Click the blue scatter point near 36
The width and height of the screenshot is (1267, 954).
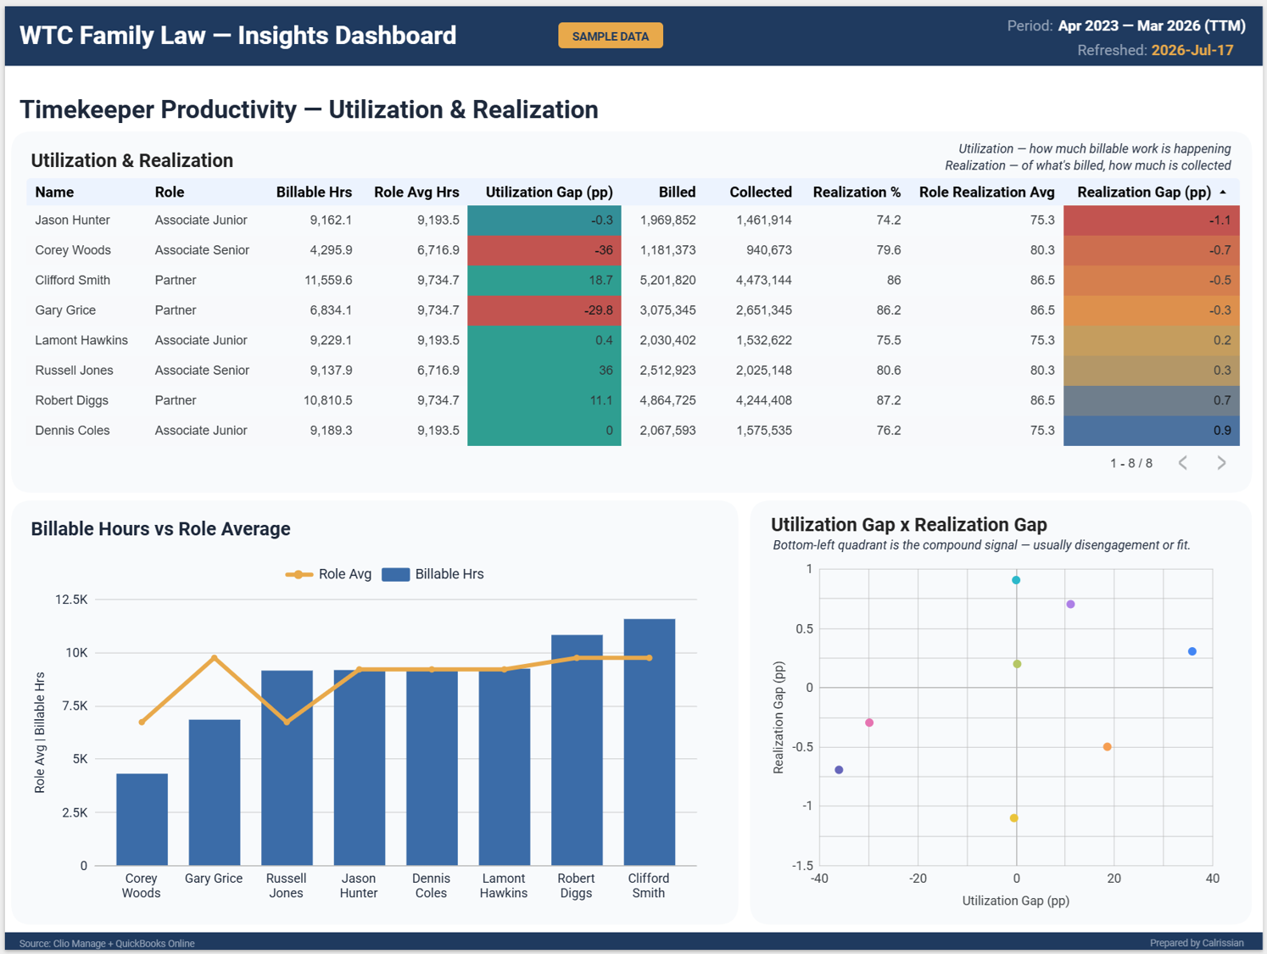click(x=1192, y=651)
